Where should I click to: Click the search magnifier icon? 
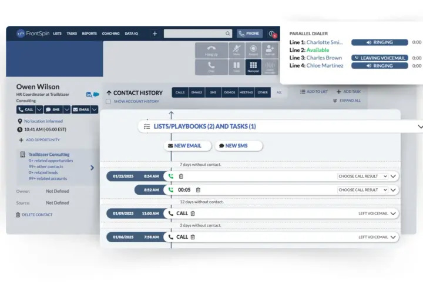(228, 34)
